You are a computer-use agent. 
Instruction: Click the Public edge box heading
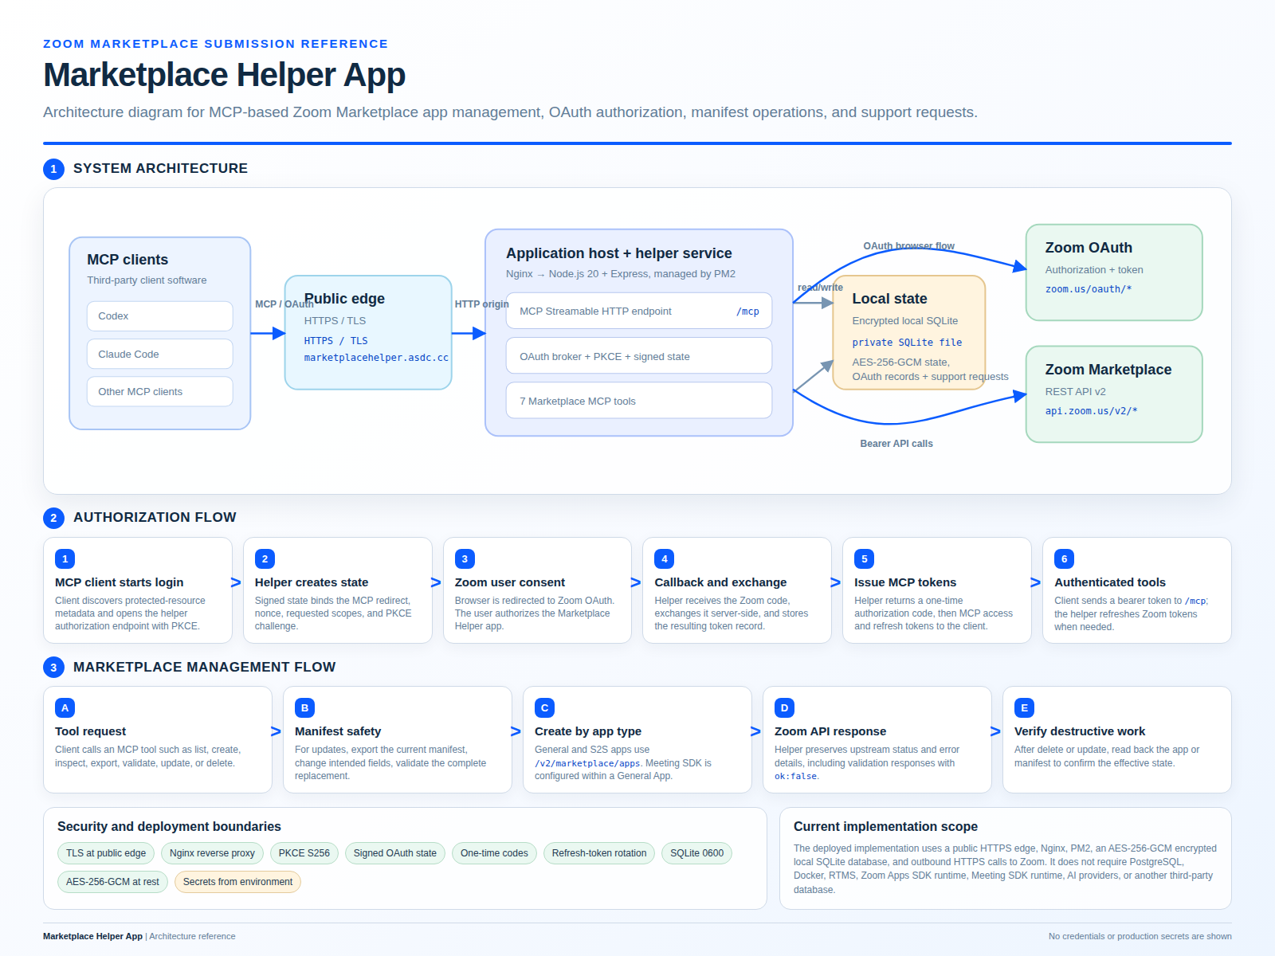(344, 299)
